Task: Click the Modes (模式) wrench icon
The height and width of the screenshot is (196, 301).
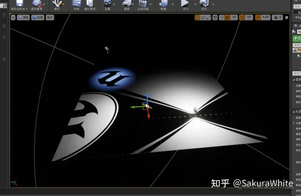Action: pos(57,3)
